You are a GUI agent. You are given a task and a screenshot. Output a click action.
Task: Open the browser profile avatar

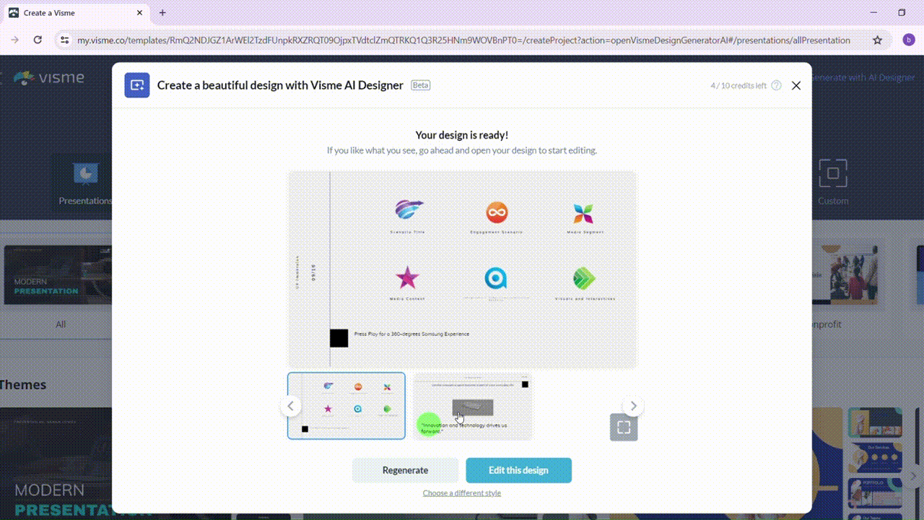[x=909, y=40]
